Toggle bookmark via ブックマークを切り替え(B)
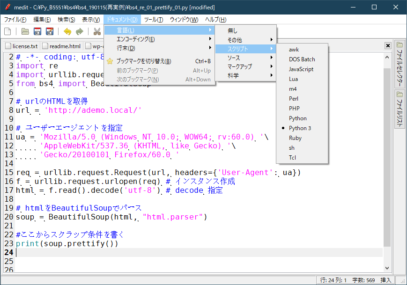 click(x=159, y=61)
